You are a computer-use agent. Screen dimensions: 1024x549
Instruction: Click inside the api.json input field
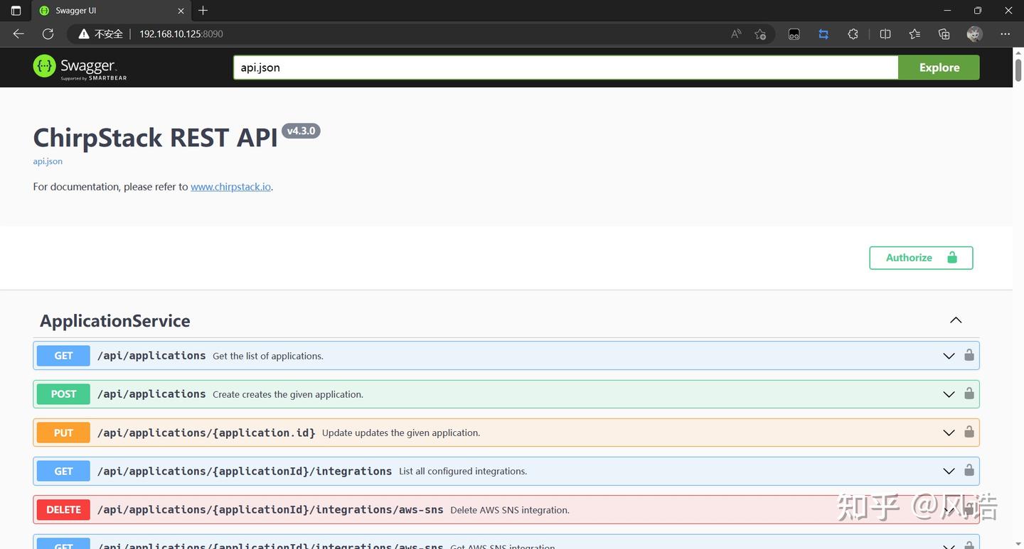(498, 67)
